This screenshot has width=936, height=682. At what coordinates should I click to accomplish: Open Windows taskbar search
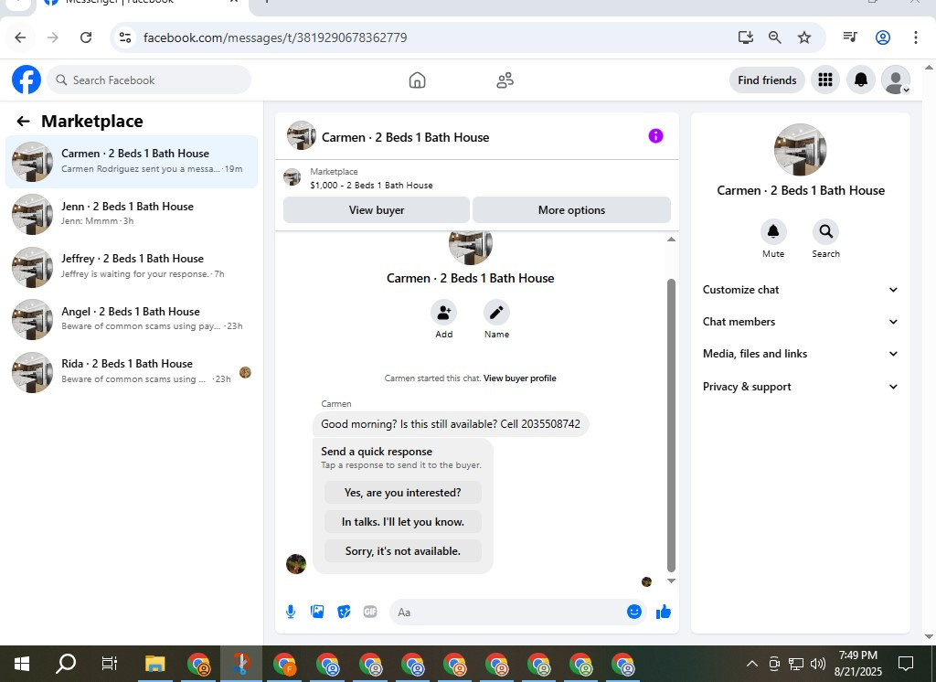point(66,664)
